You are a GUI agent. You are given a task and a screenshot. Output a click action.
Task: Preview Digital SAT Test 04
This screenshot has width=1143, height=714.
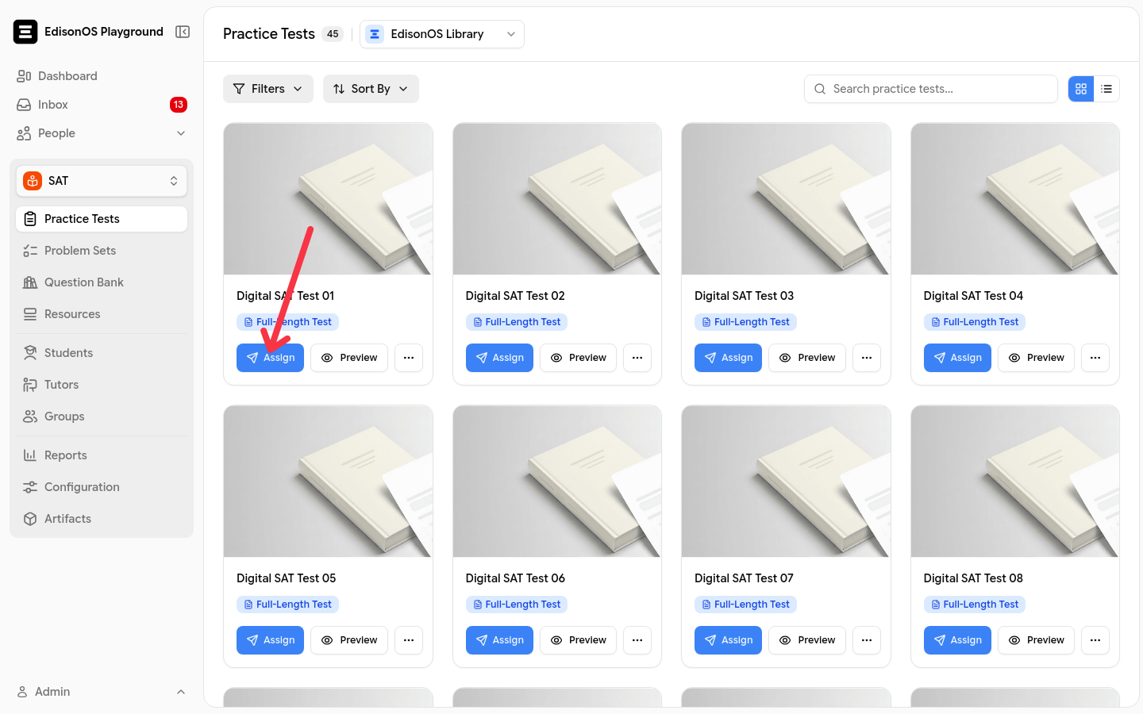pyautogui.click(x=1037, y=358)
